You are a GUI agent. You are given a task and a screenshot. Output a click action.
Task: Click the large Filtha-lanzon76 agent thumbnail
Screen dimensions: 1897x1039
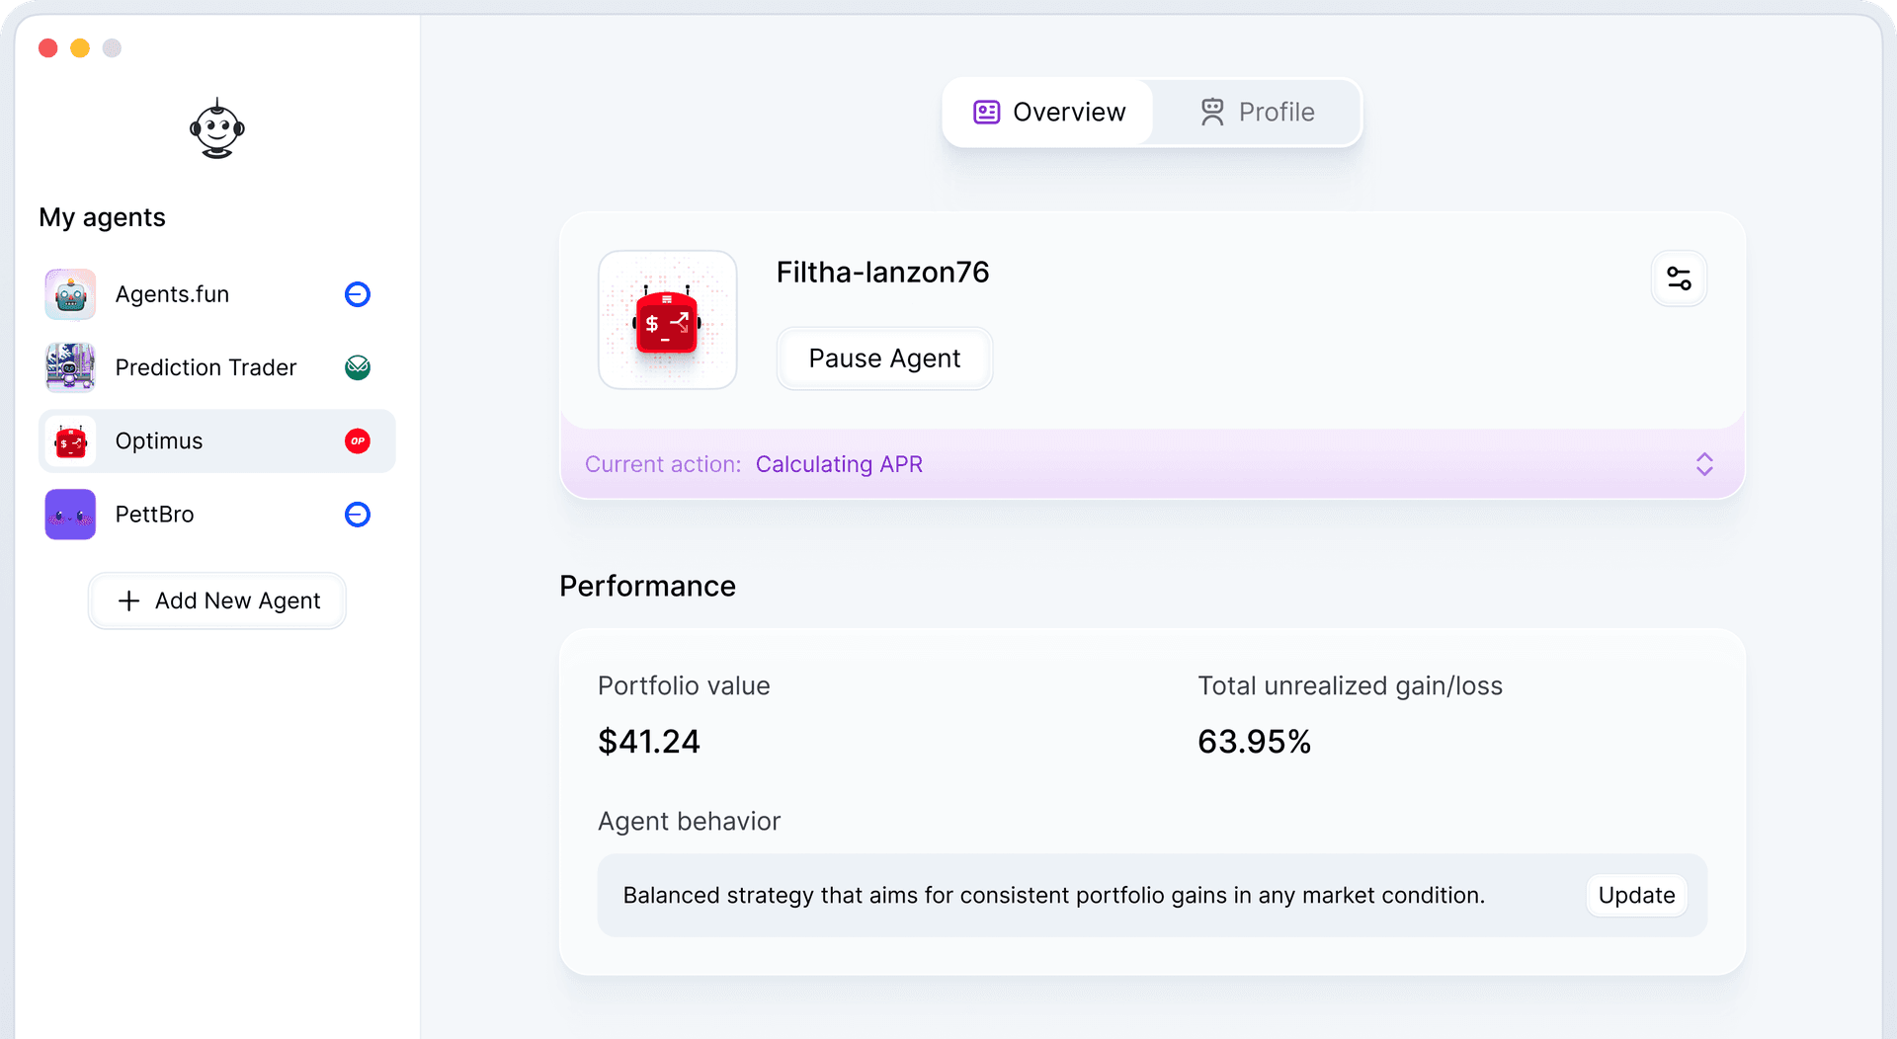pos(668,320)
